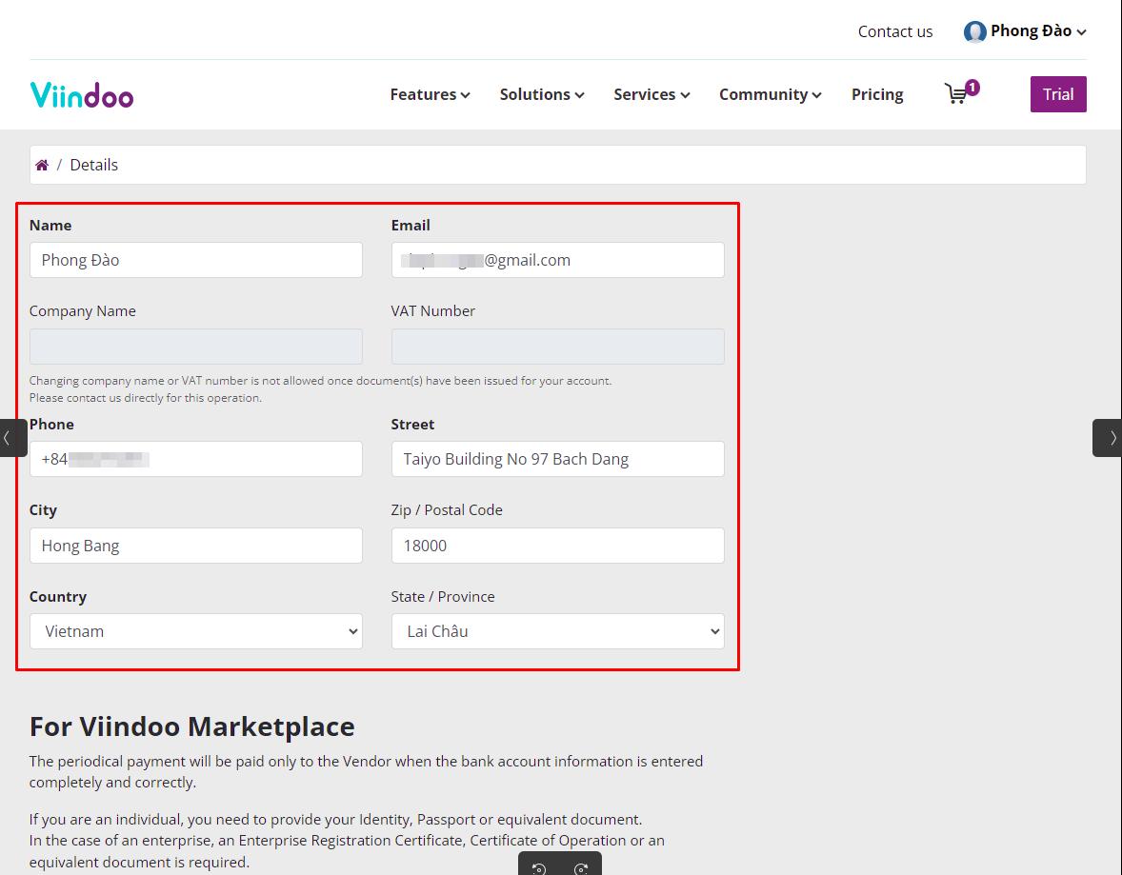Viewport: 1122px width, 875px height.
Task: Click the "Changing company name or VAT number" note
Action: [321, 381]
